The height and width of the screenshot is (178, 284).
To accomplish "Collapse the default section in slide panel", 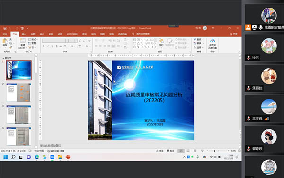I will click(x=3, y=58).
